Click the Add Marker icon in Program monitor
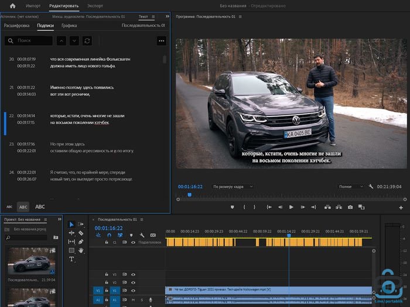This screenshot has height=307, width=410. coord(232,207)
